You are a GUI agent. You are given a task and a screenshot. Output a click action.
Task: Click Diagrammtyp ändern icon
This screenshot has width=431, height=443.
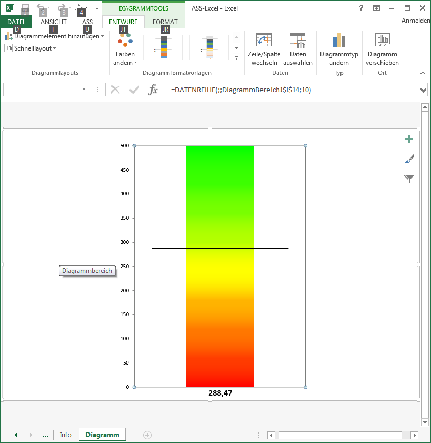(338, 41)
